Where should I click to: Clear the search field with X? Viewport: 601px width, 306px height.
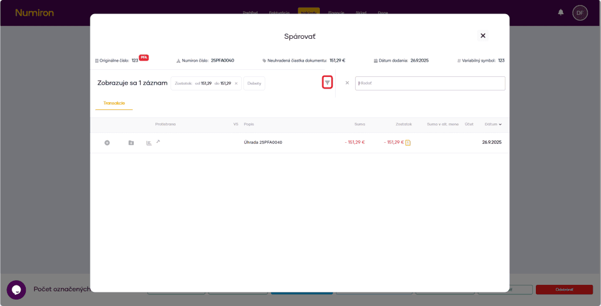pyautogui.click(x=347, y=83)
